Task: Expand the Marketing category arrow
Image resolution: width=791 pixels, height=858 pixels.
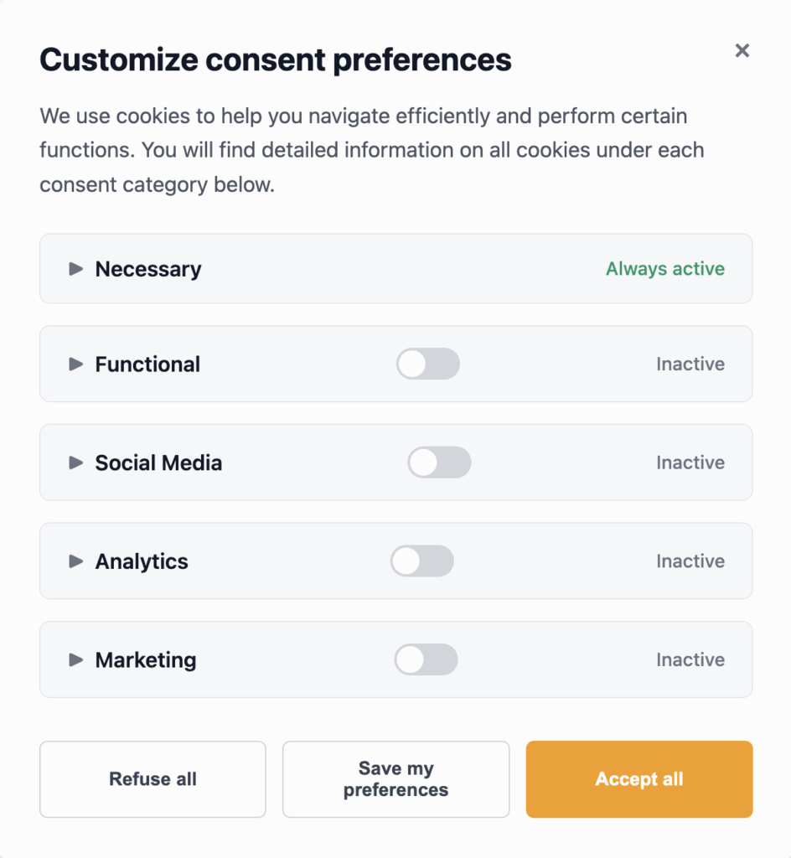Action: click(76, 660)
